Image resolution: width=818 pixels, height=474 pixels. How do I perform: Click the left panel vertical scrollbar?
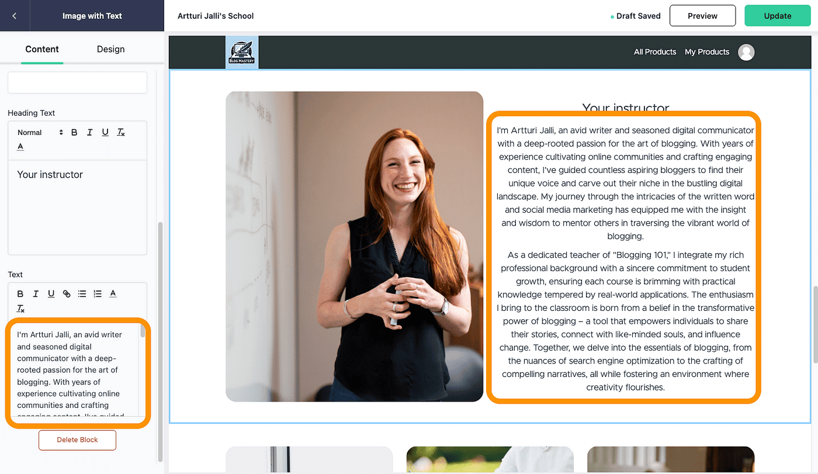(161, 342)
